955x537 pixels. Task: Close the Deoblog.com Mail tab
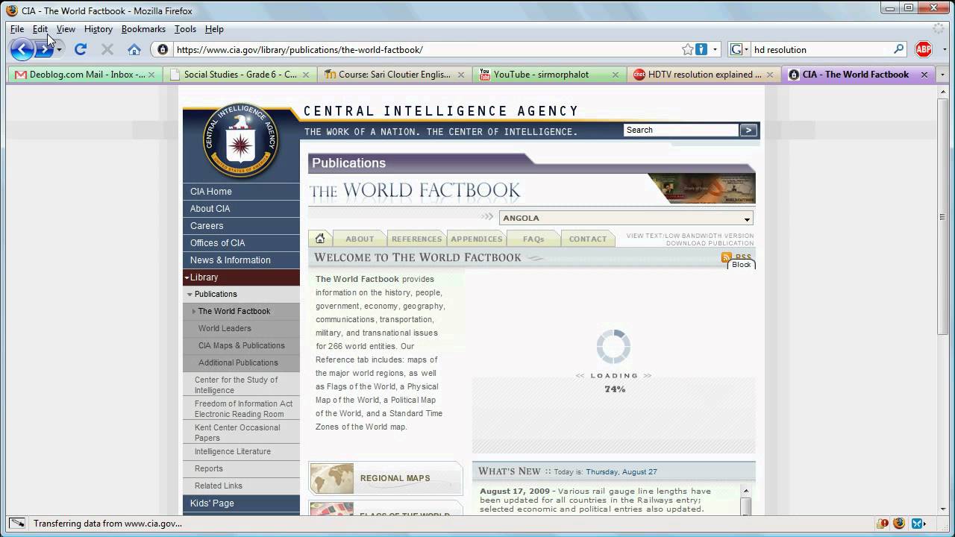pos(151,75)
